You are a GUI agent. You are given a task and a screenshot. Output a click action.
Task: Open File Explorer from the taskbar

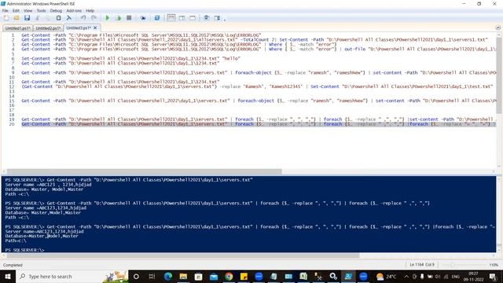coord(183,276)
